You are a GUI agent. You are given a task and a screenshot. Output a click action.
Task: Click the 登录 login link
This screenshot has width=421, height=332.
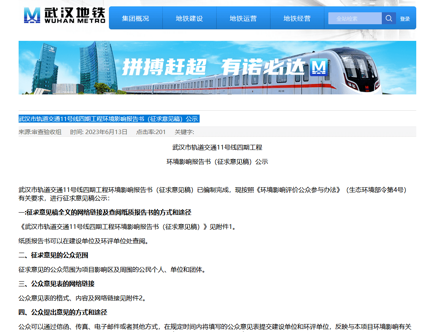coord(405,18)
